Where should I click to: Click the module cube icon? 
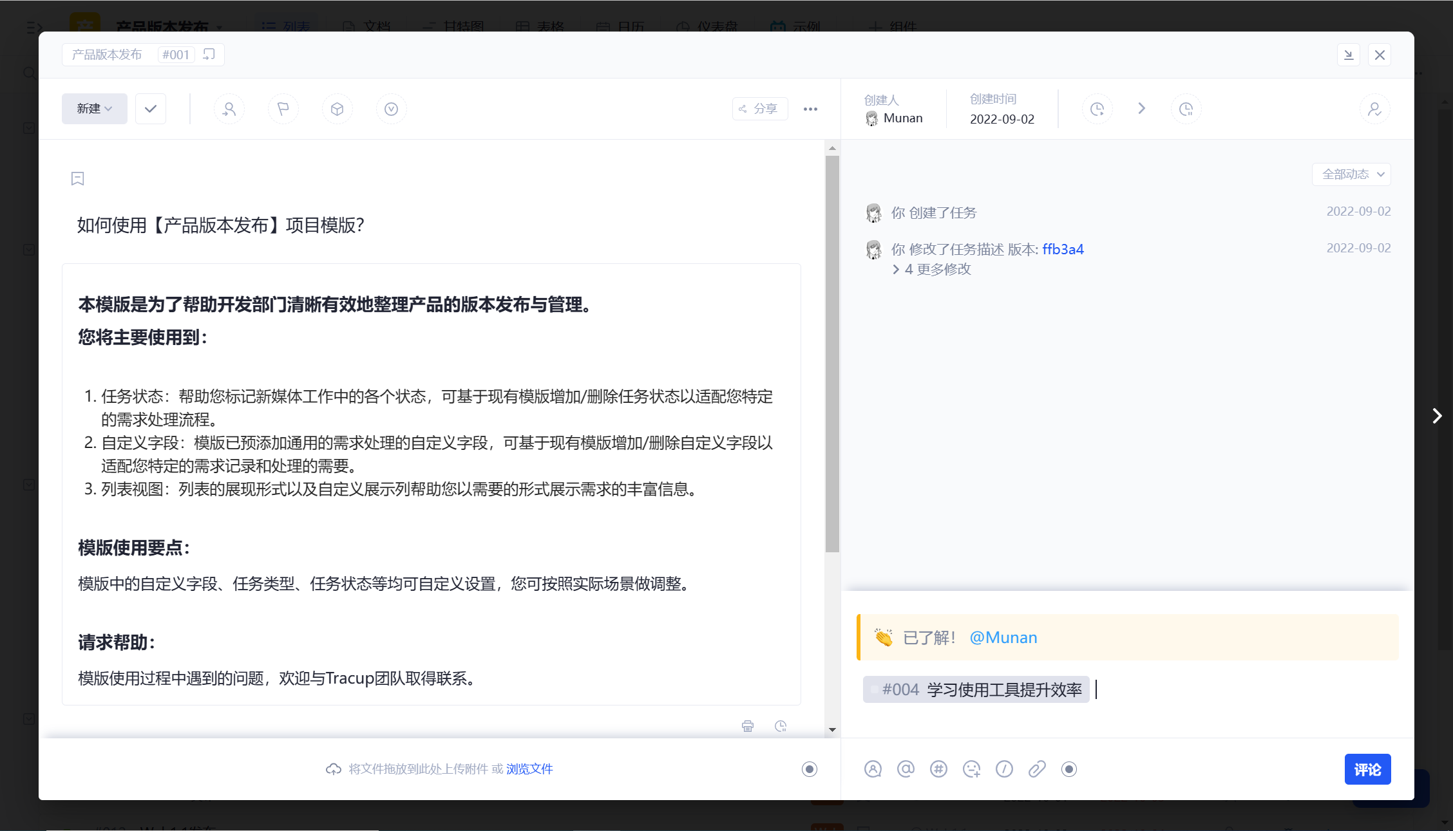[337, 109]
